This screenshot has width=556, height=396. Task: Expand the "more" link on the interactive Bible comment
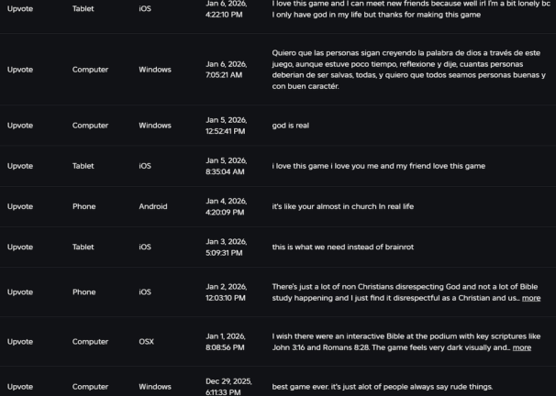coord(521,347)
